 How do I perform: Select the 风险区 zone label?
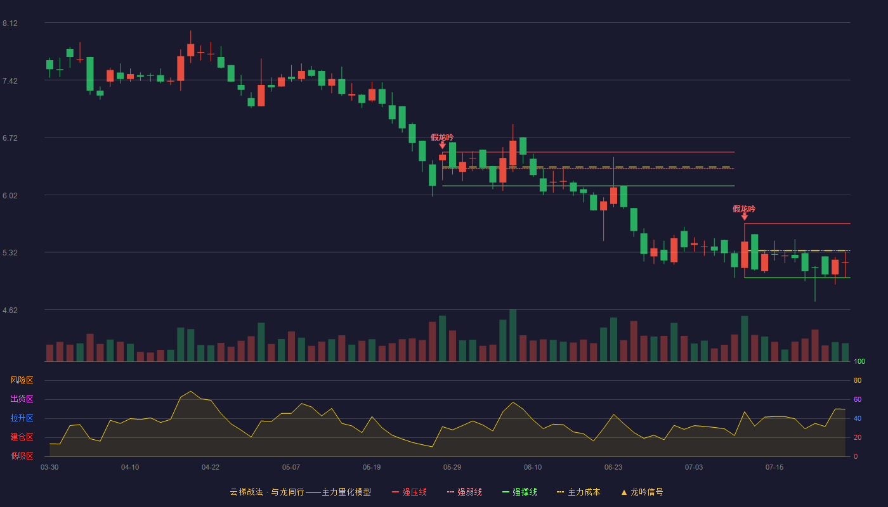(22, 380)
